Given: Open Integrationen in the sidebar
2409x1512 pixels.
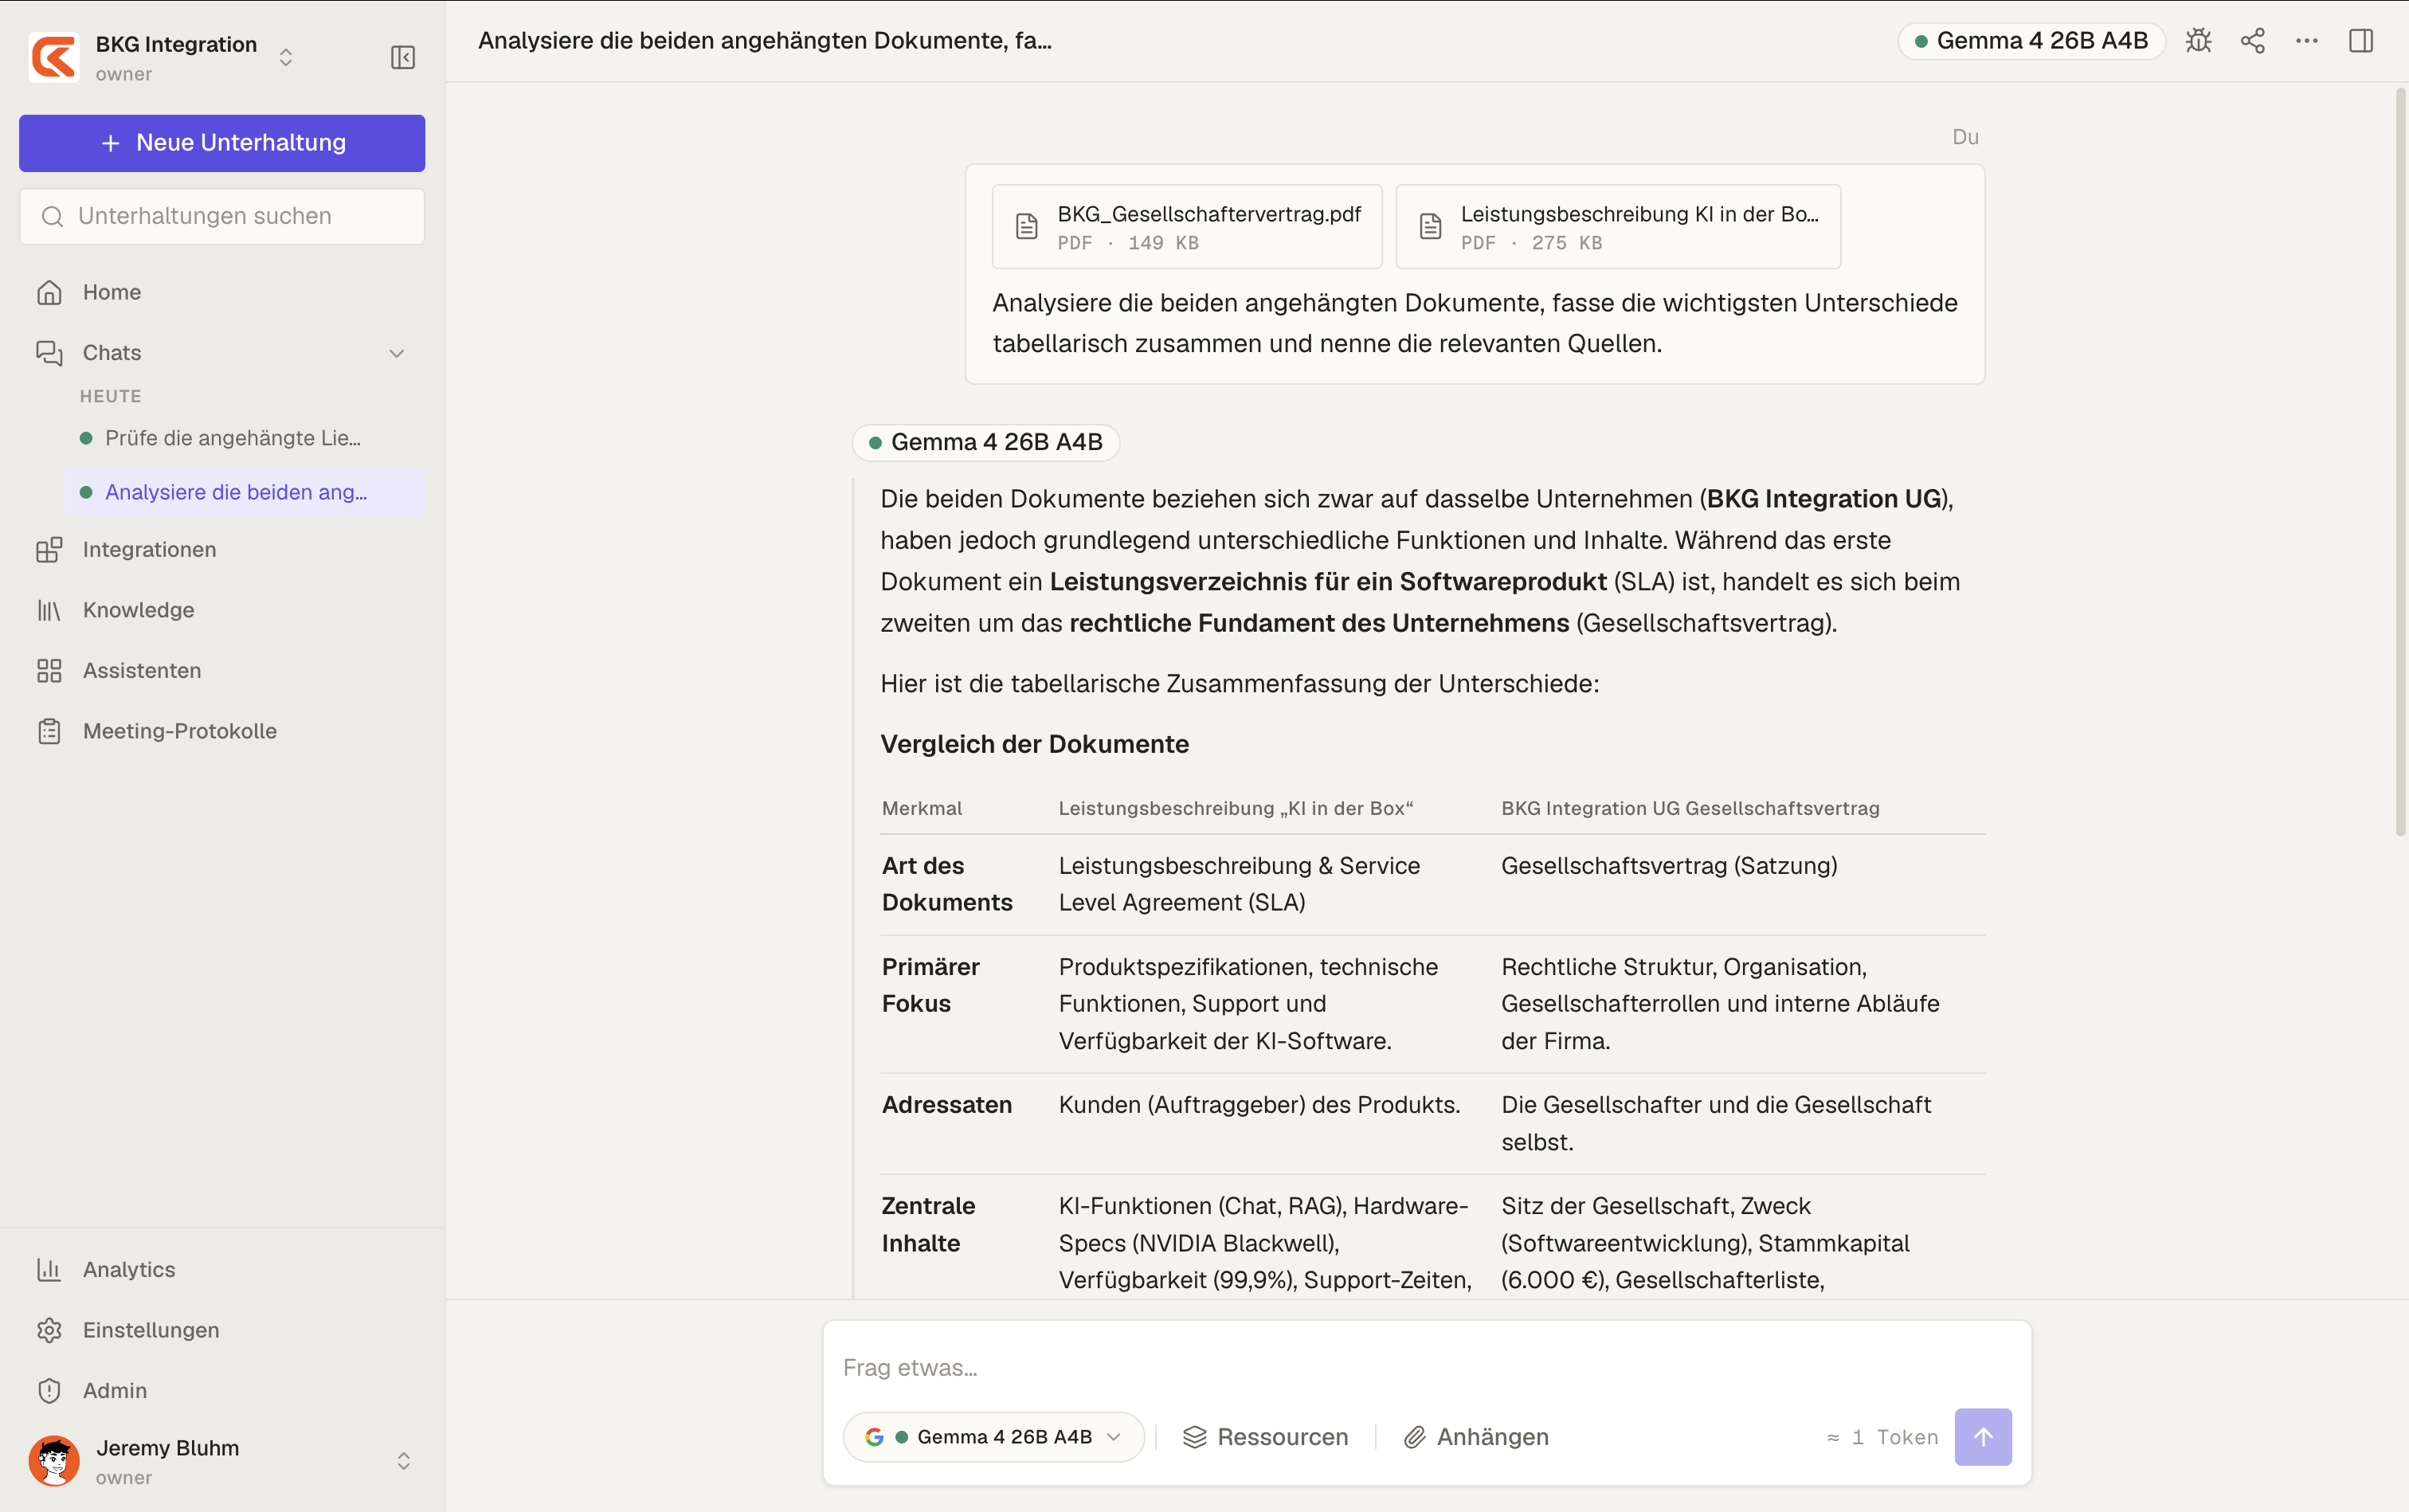Looking at the screenshot, I should [x=222, y=549].
